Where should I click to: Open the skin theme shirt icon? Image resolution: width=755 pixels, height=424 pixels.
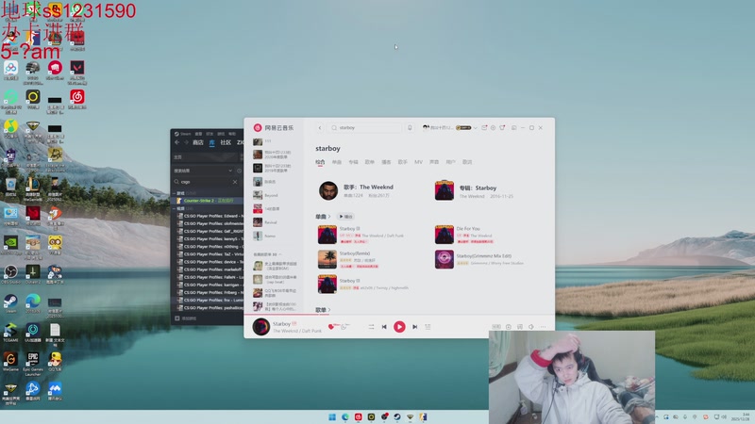(x=502, y=128)
